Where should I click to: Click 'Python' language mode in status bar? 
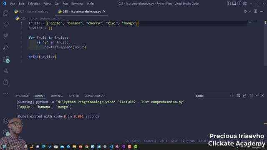[x=190, y=141]
